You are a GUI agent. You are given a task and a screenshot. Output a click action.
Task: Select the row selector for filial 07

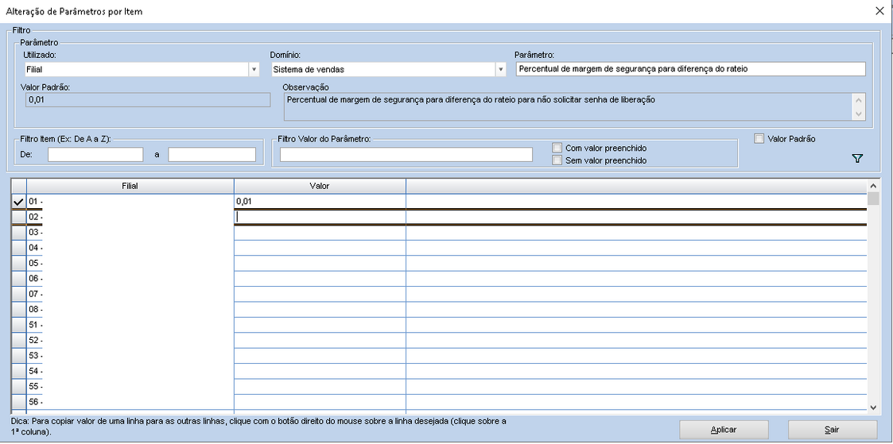(x=19, y=294)
